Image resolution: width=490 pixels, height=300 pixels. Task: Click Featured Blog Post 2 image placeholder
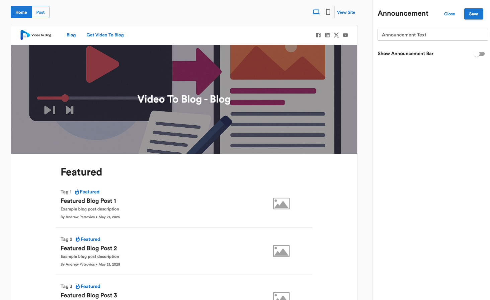point(281,251)
